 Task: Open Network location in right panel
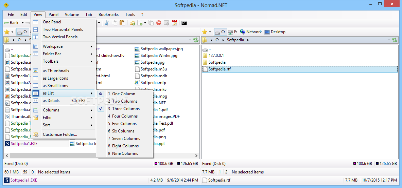pyautogui.click(x=251, y=32)
